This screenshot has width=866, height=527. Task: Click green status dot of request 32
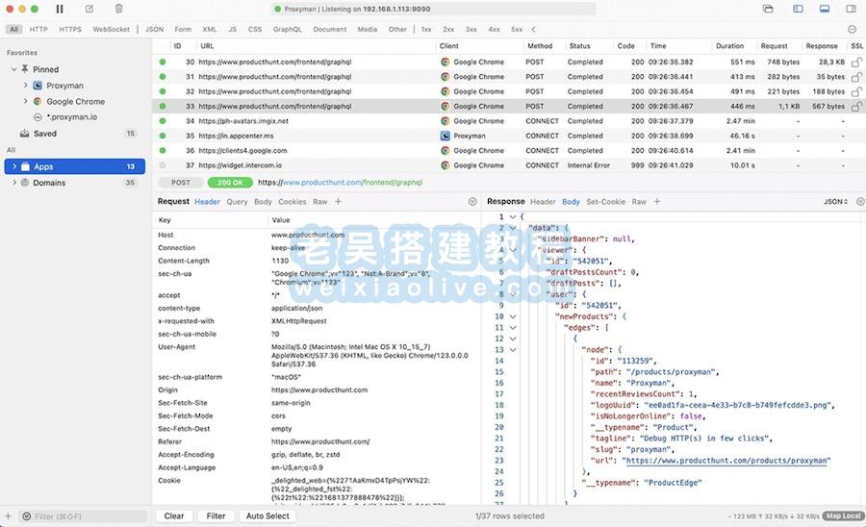pos(163,91)
